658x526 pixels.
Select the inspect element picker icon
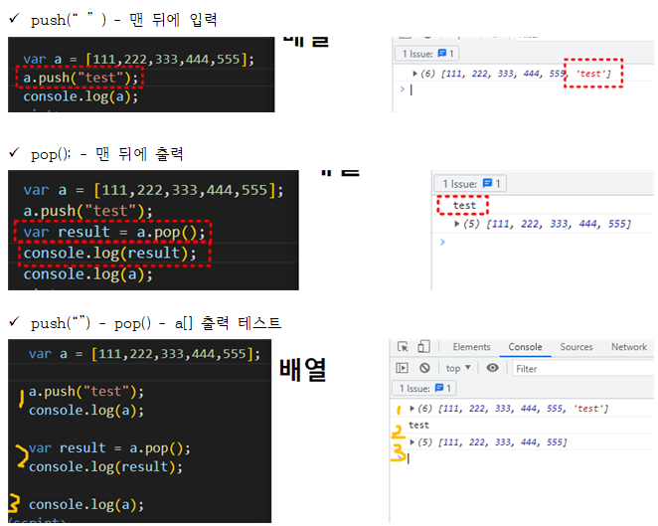point(403,347)
